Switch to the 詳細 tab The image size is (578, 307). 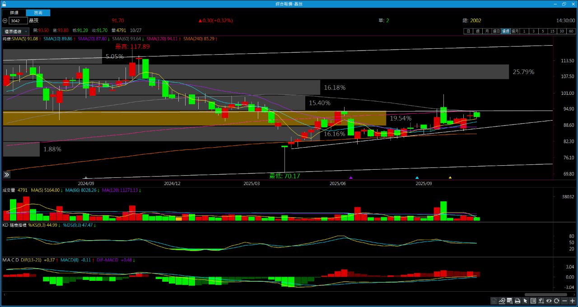14,13
